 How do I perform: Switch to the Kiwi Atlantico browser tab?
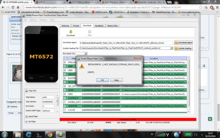(x=117, y=2)
